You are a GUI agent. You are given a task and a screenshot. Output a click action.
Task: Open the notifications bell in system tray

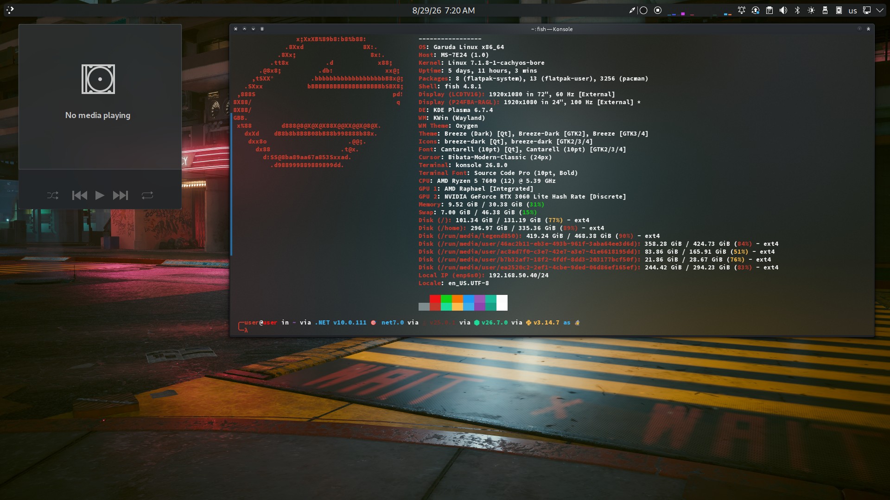[742, 10]
